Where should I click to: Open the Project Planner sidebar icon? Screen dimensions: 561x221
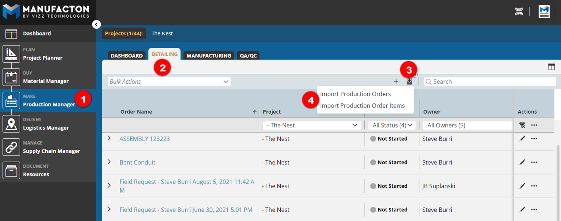point(11,54)
